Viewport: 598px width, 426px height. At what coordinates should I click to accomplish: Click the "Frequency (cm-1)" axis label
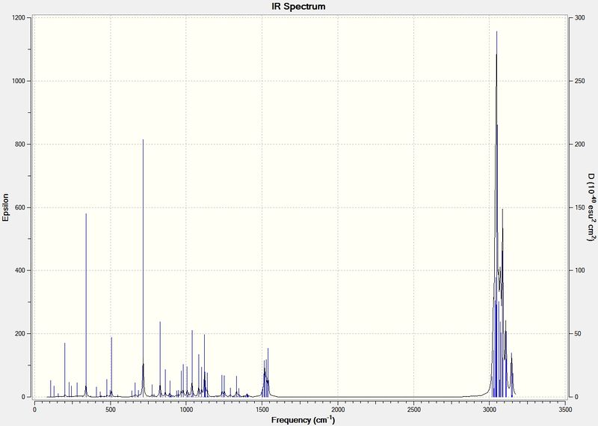point(303,419)
